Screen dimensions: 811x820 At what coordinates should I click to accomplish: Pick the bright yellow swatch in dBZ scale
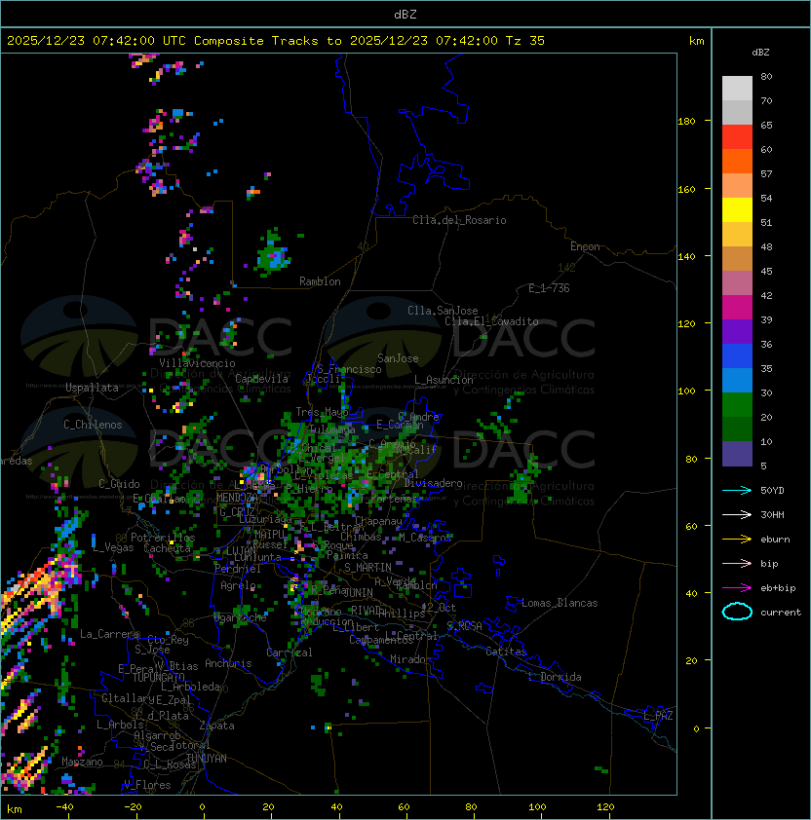737,210
